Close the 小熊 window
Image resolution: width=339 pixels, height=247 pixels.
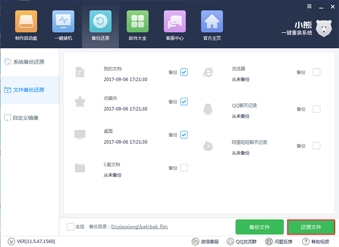click(x=333, y=7)
